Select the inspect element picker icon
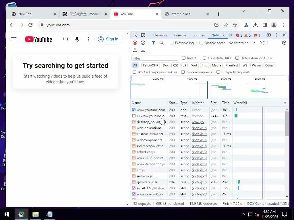Viewport: 294px width, 220px height. tap(135, 35)
